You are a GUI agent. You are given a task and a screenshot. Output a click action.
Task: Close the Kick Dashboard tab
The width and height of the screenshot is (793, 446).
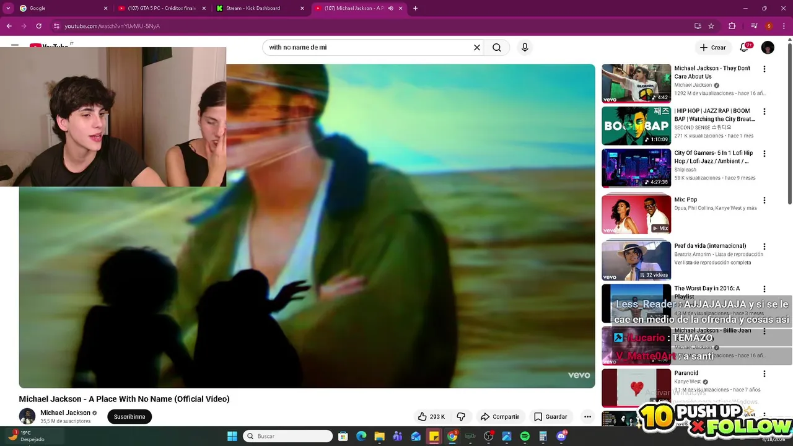tap(302, 8)
